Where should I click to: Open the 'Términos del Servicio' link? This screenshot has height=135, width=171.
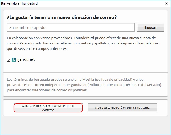point(143,85)
